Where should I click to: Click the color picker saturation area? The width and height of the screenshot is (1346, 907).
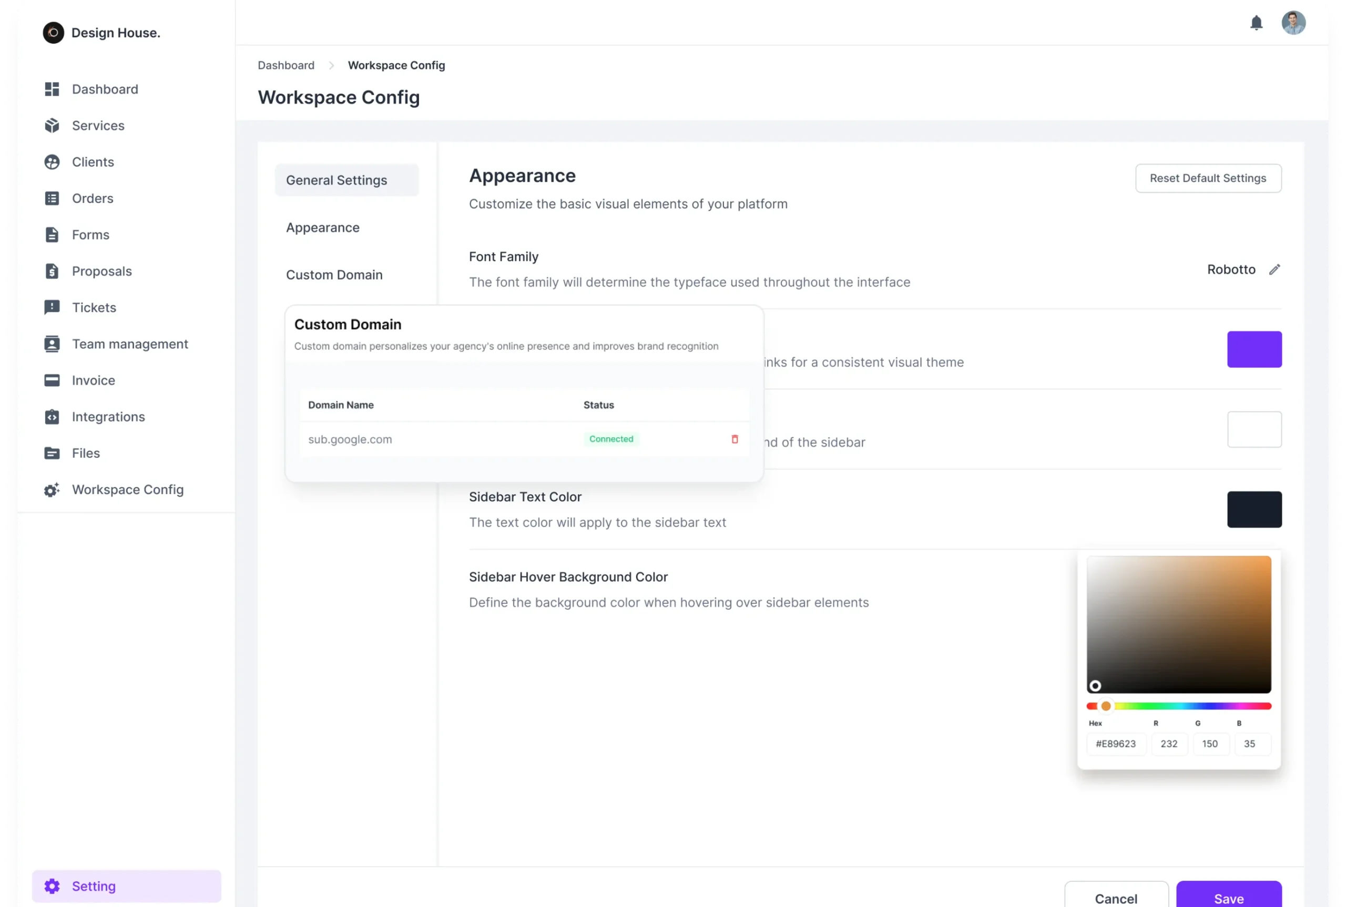coord(1178,624)
